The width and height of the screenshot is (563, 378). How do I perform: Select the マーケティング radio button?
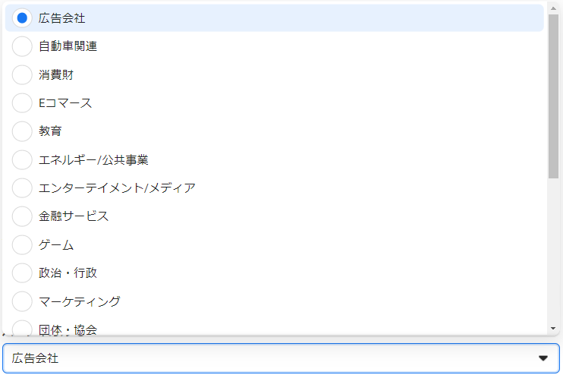click(23, 301)
